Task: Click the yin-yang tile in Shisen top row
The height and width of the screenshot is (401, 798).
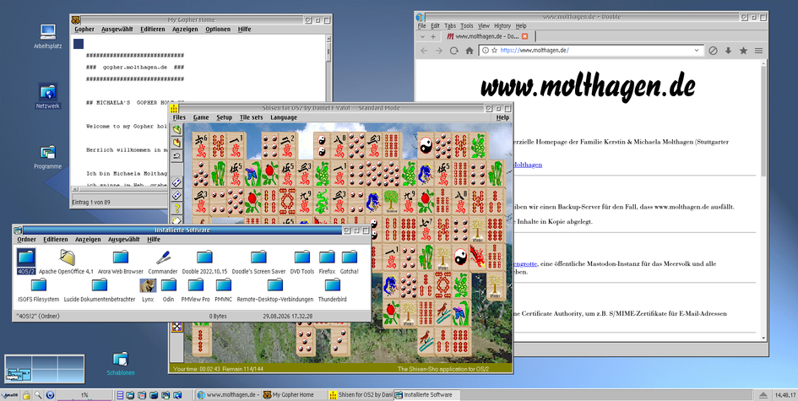Action: (x=426, y=145)
